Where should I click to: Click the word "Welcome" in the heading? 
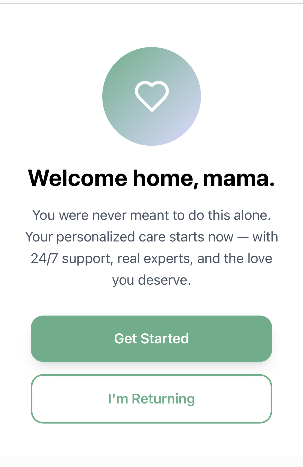(x=78, y=178)
